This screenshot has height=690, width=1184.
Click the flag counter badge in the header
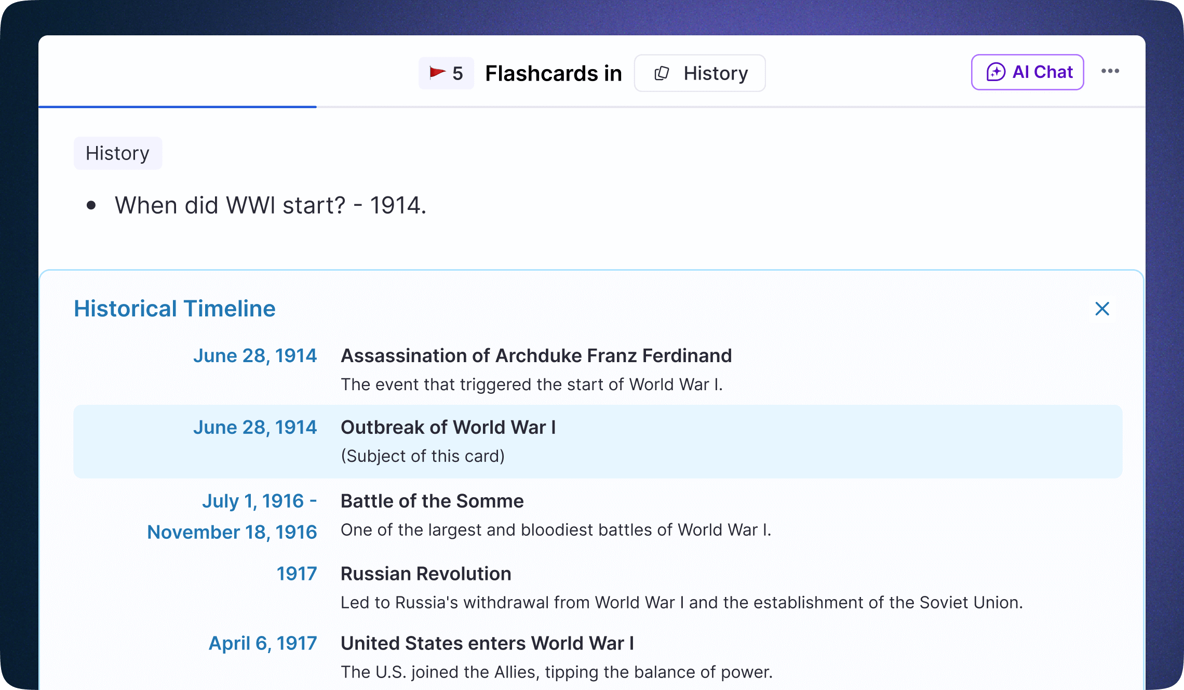tap(447, 72)
